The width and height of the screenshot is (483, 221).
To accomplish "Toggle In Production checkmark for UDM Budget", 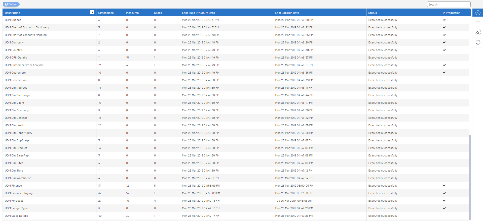I will [444, 20].
